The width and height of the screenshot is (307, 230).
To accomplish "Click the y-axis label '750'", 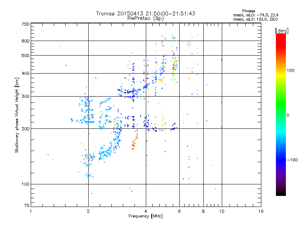I will point(25,24).
